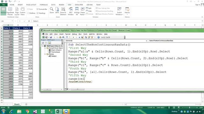Open the FILE ribbon tab
Image resolution: width=204 pixels, height=114 pixels.
[4, 5]
